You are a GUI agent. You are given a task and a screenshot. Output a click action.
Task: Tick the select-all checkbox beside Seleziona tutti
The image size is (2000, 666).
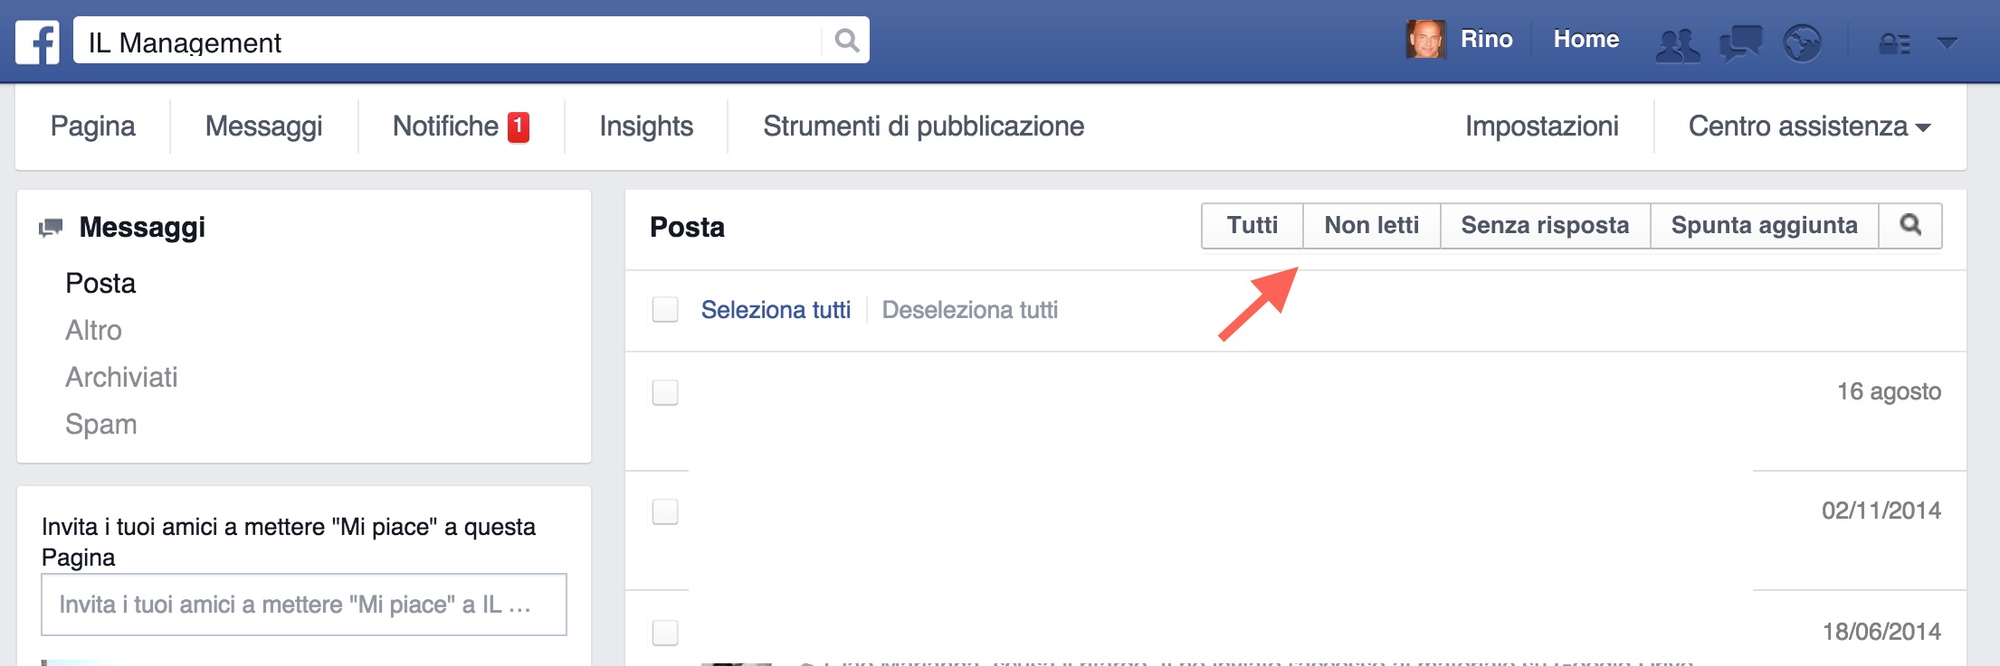click(x=665, y=310)
